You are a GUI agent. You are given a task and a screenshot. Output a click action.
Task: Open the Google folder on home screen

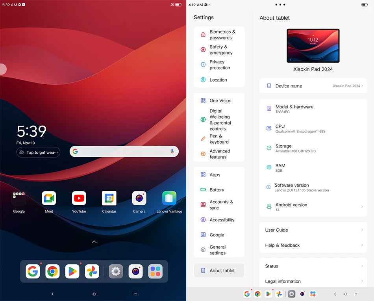19,199
